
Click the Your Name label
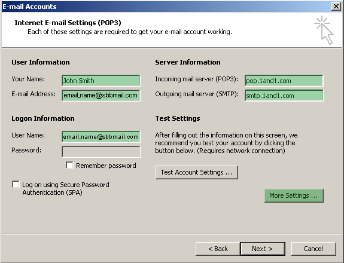(28, 79)
